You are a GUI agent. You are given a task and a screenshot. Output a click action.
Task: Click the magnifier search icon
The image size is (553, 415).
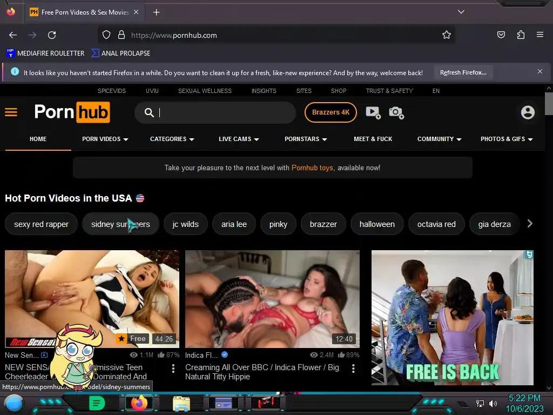pyautogui.click(x=149, y=112)
